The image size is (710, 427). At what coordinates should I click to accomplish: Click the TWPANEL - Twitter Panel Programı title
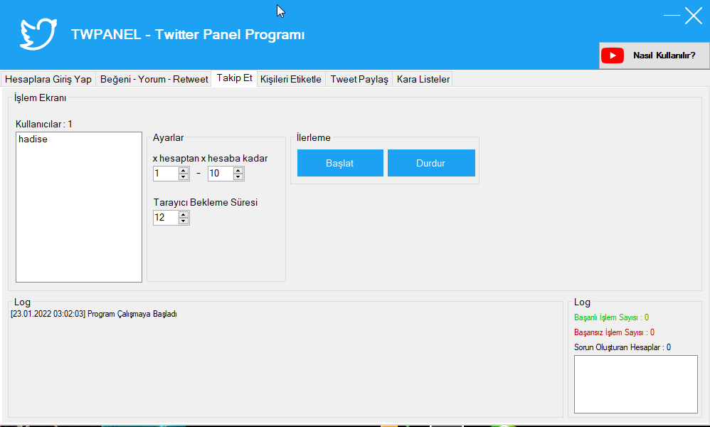tap(188, 34)
